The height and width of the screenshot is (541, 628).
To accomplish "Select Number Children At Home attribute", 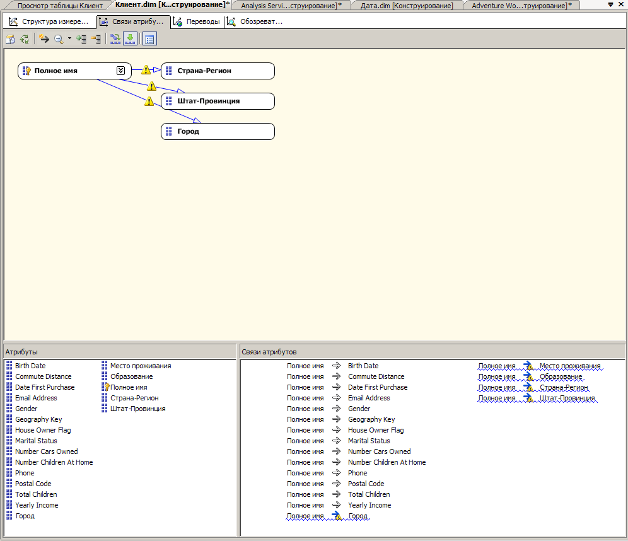I will pos(54,463).
